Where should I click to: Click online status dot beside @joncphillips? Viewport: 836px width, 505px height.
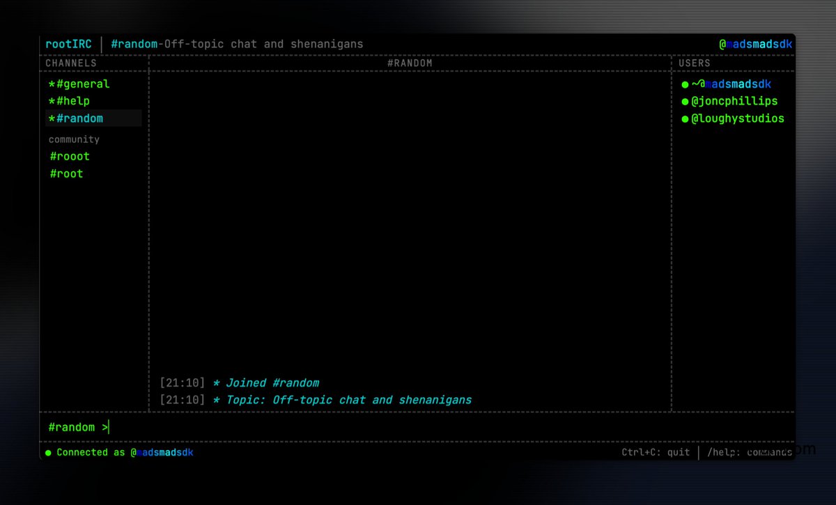(685, 102)
